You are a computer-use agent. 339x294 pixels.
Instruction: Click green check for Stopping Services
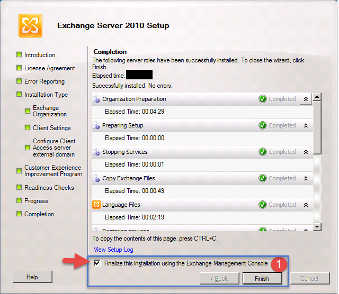pyautogui.click(x=263, y=152)
